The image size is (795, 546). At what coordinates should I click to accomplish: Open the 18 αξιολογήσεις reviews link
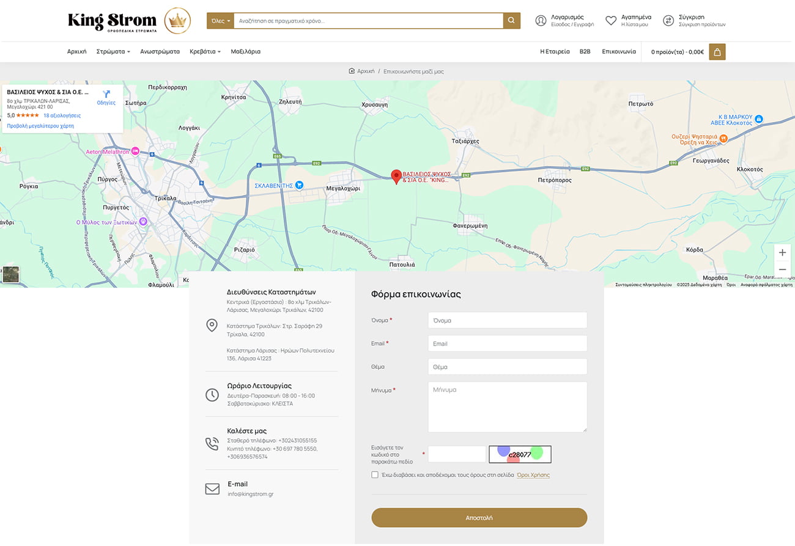coord(62,115)
